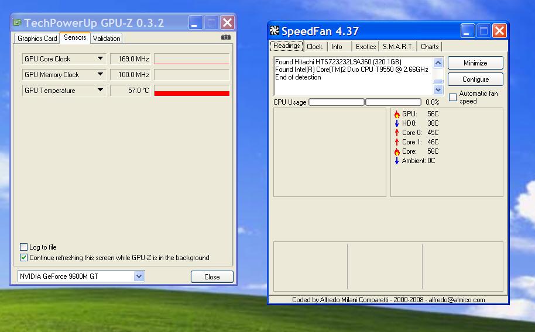Click the blue down arrow beside HD0
This screenshot has height=332, width=535.
(x=397, y=123)
